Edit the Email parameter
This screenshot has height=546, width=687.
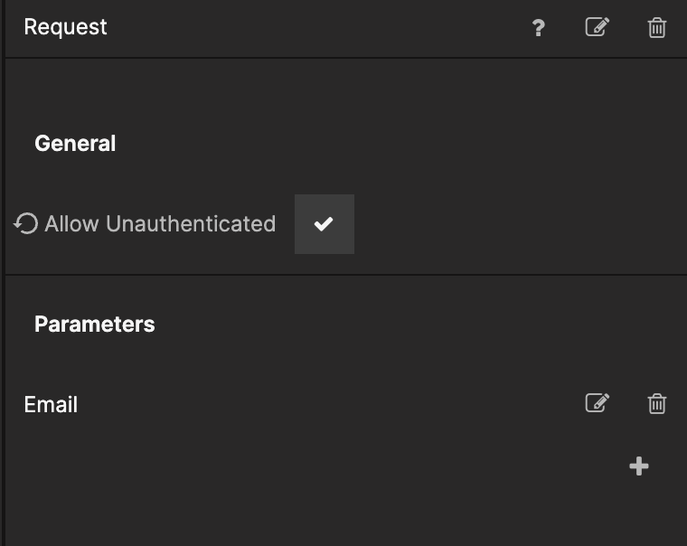597,403
